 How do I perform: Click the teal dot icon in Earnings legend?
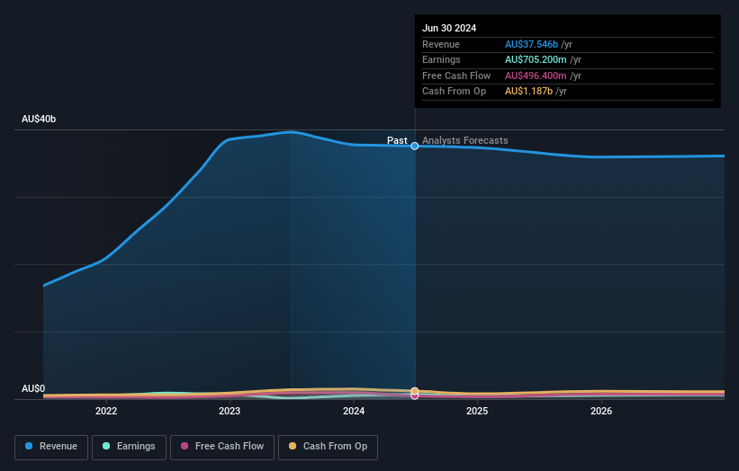[x=106, y=446]
